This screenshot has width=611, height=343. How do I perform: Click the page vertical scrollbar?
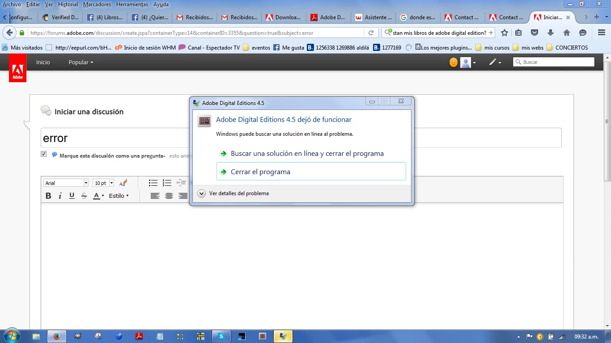click(x=607, y=121)
